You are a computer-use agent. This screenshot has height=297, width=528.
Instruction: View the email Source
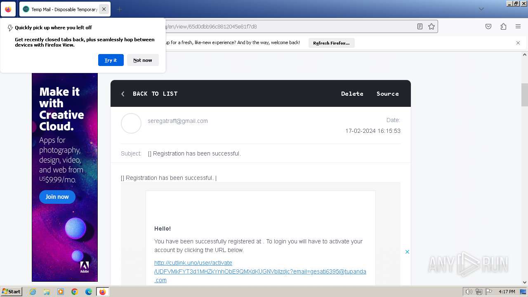(x=388, y=94)
